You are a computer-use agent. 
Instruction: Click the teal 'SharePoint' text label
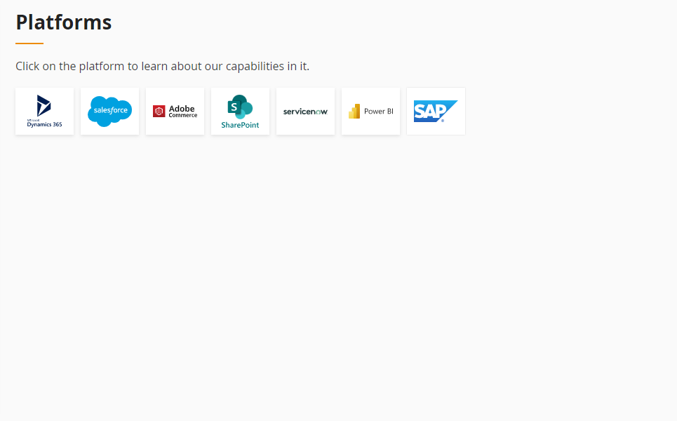(240, 125)
